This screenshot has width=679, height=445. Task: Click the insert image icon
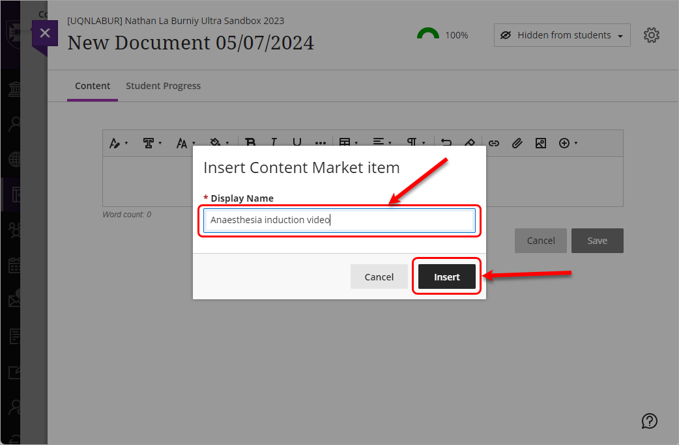(540, 143)
